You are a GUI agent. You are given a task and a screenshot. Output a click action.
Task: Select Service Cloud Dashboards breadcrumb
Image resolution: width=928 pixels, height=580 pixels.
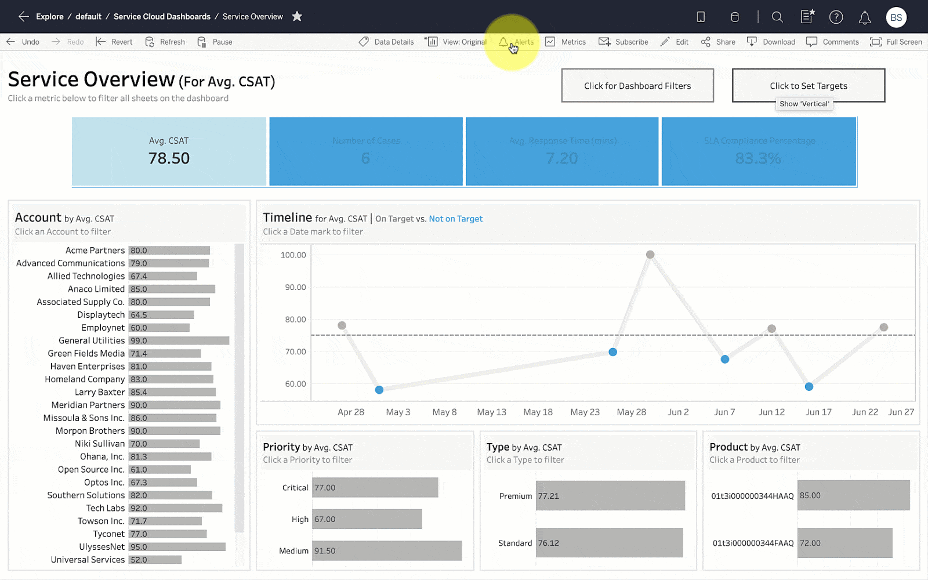162,17
